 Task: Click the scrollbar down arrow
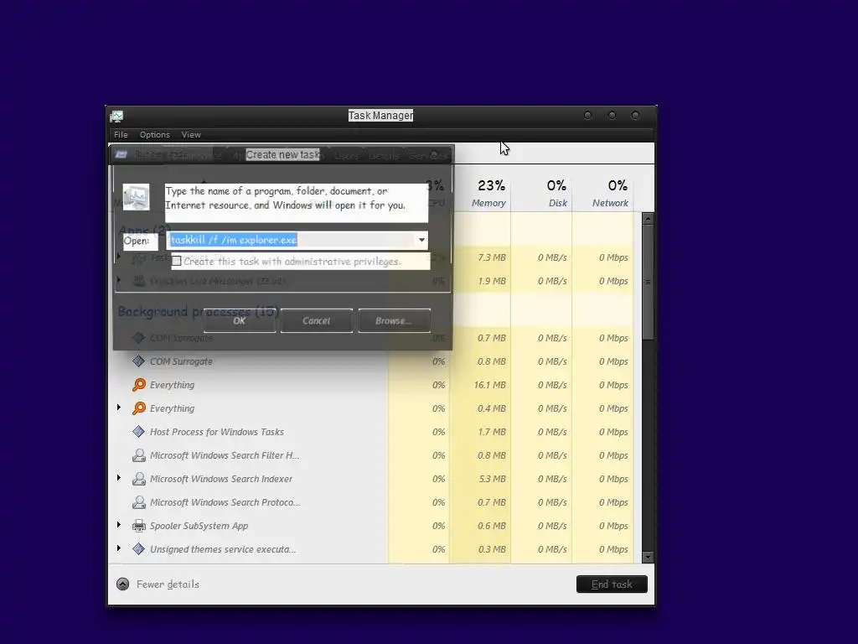(x=648, y=558)
